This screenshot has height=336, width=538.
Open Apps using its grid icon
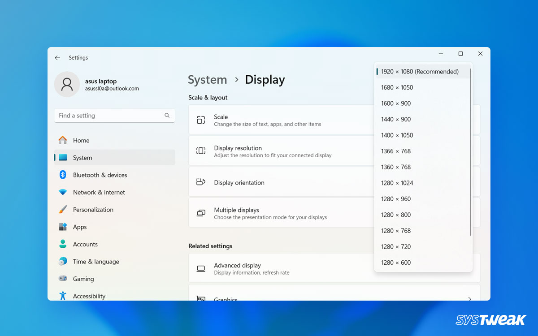click(63, 227)
